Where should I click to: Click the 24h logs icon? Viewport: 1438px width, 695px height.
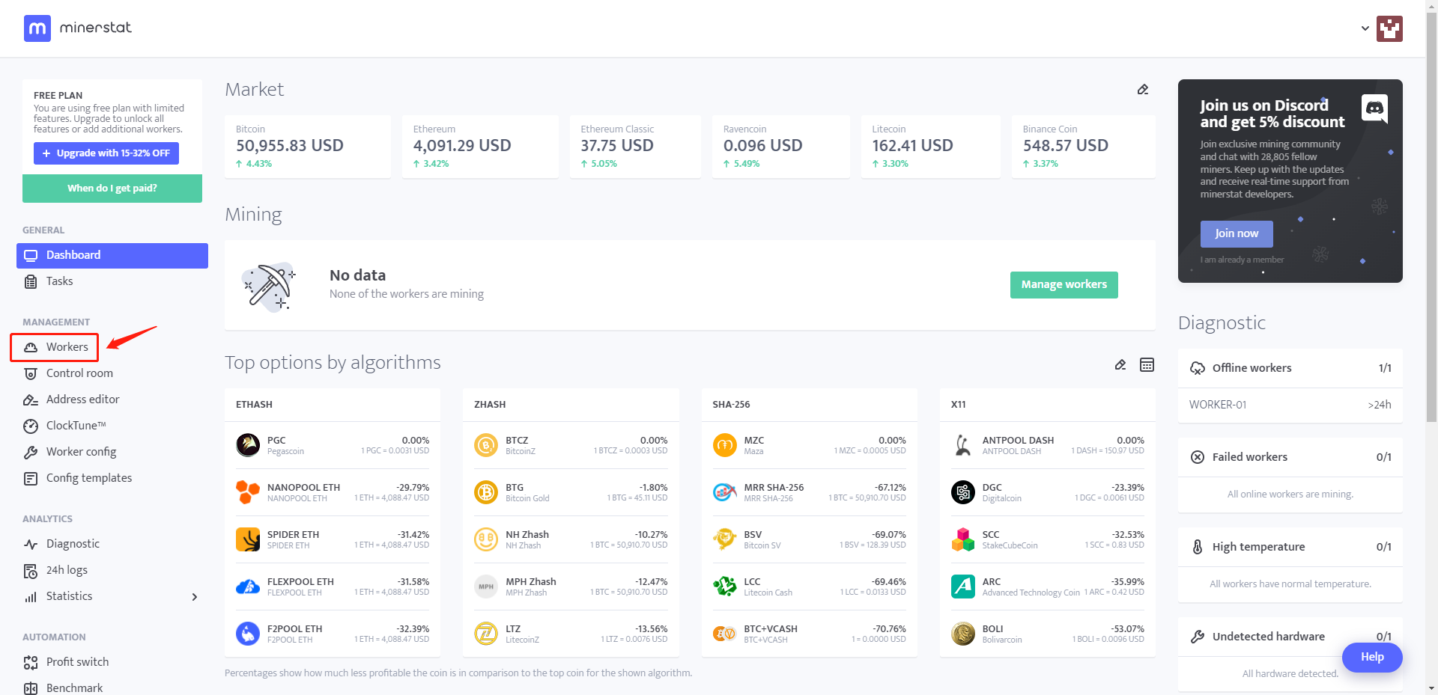pyautogui.click(x=31, y=572)
